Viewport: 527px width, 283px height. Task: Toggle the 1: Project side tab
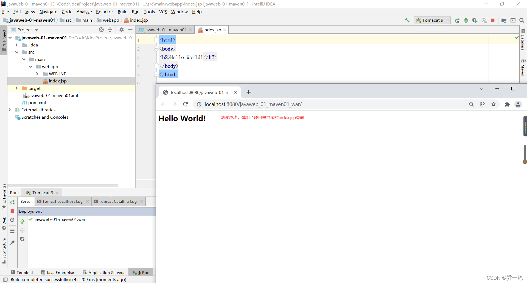(x=4, y=40)
